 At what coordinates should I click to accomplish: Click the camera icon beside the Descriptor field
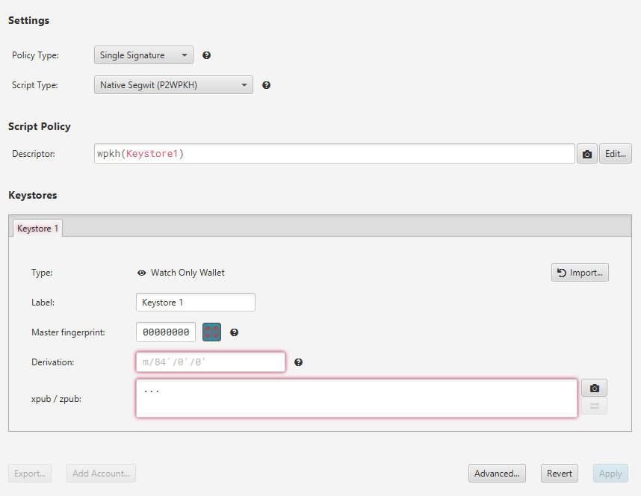click(587, 154)
